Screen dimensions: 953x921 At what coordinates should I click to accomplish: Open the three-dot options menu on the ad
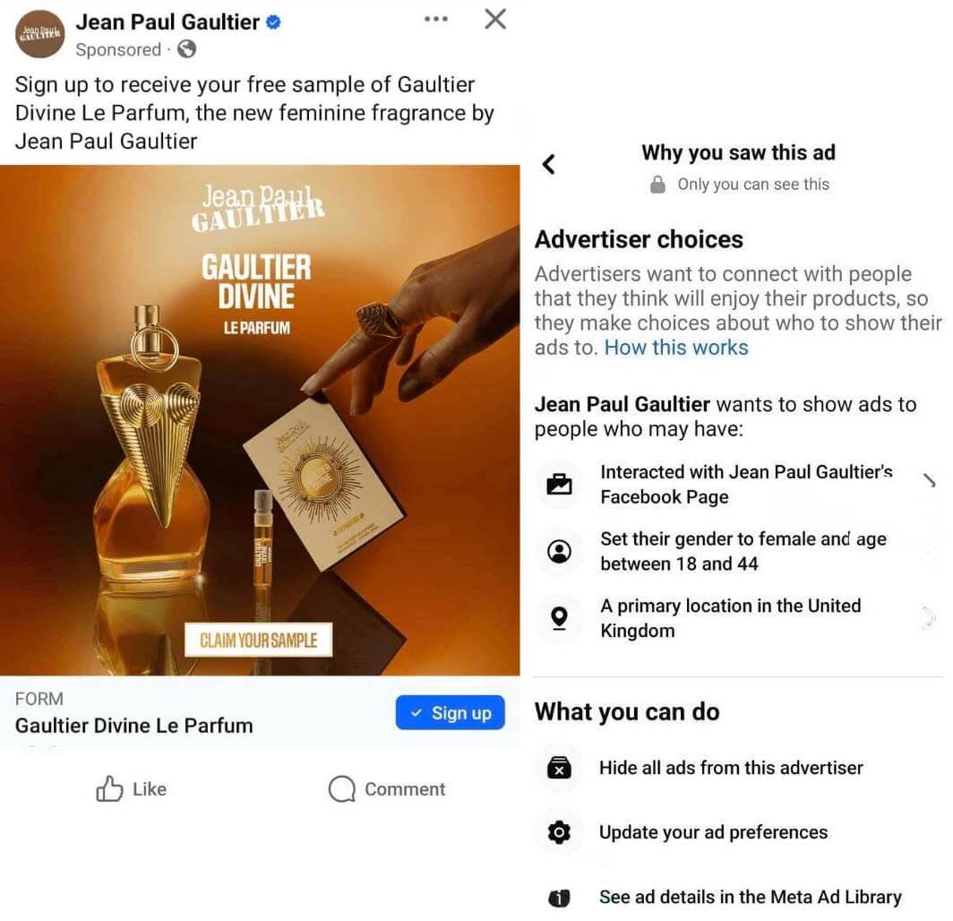click(436, 20)
